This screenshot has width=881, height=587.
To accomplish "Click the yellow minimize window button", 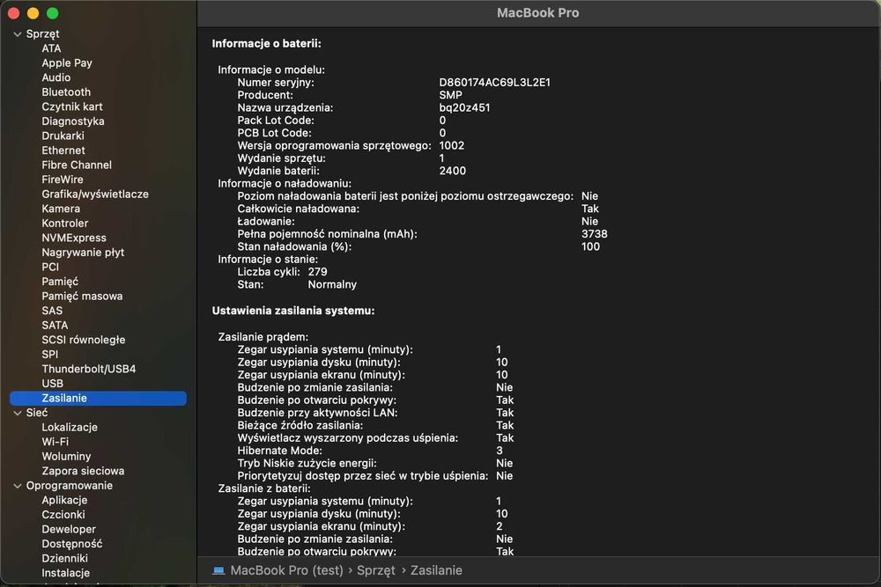I will pos(33,13).
